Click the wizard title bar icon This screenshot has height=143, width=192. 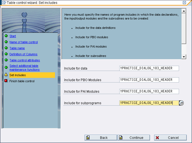tap(4, 2)
